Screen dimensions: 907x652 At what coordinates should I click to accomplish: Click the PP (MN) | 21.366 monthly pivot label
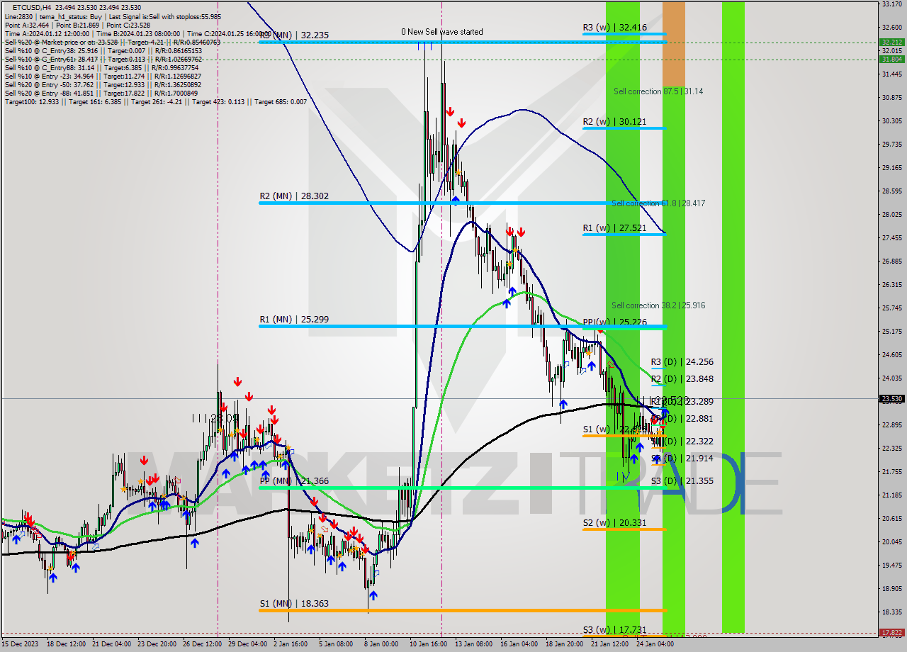294,481
